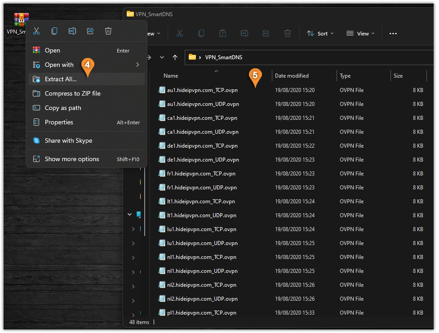Select Copy as path
This screenshot has width=439, height=333.
coord(87,108)
